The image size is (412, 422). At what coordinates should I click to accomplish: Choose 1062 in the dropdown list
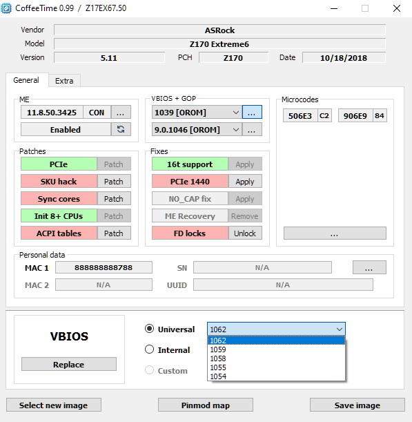(276, 341)
